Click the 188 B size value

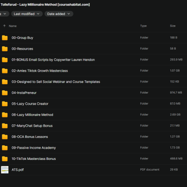(173, 37)
